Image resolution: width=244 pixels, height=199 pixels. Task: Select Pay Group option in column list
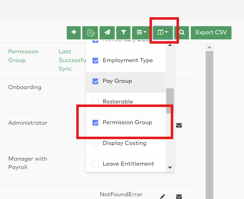pyautogui.click(x=117, y=81)
